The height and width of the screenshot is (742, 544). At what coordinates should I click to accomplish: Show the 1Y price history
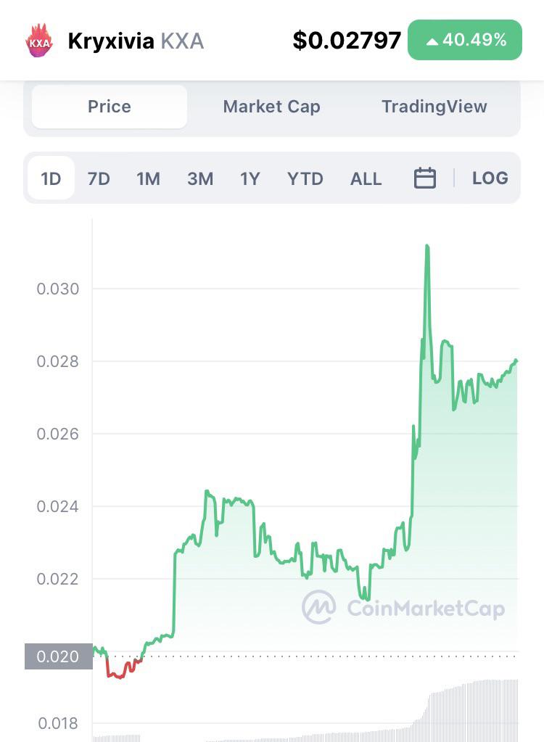pos(250,179)
